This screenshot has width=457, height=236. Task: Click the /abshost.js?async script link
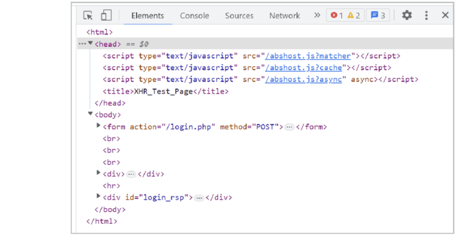coord(303,80)
